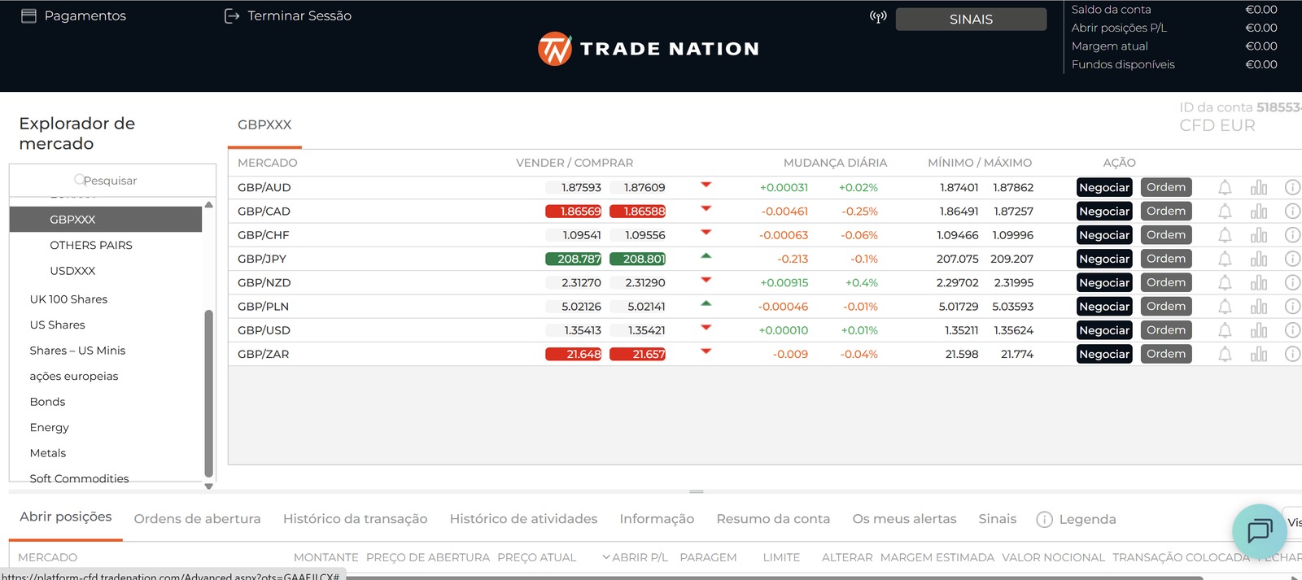Switch to the Sinais bottom tab
This screenshot has width=1302, height=580.
[x=998, y=519]
